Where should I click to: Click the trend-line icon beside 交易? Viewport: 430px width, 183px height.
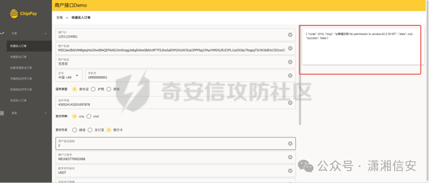point(2,33)
